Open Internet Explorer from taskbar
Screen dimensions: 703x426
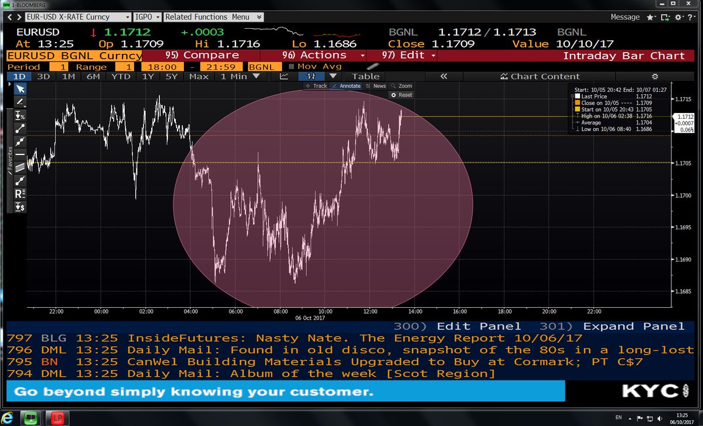(x=8, y=418)
